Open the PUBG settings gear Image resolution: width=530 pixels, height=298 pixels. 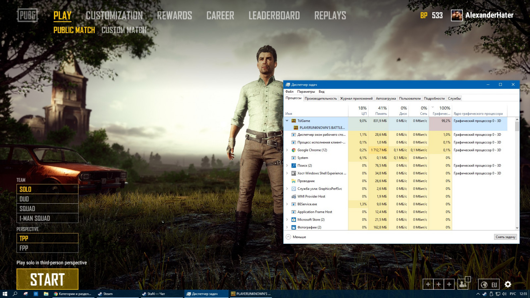tap(508, 284)
